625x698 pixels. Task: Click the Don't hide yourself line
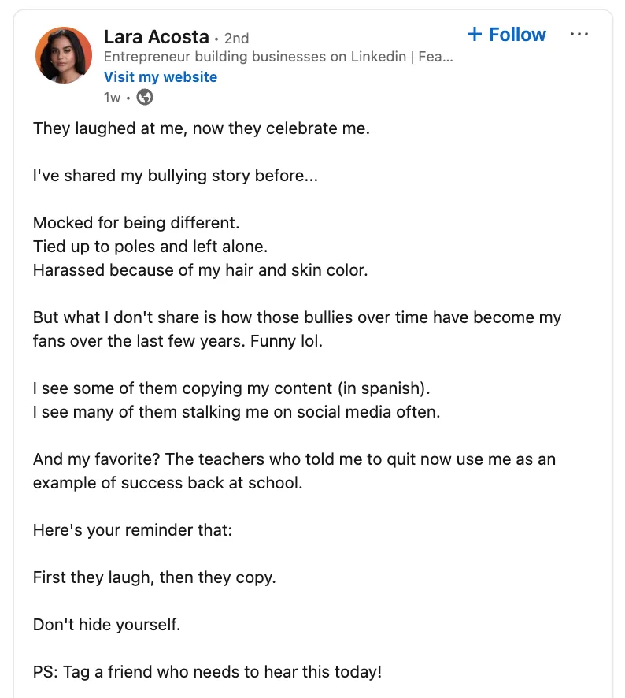click(x=107, y=626)
